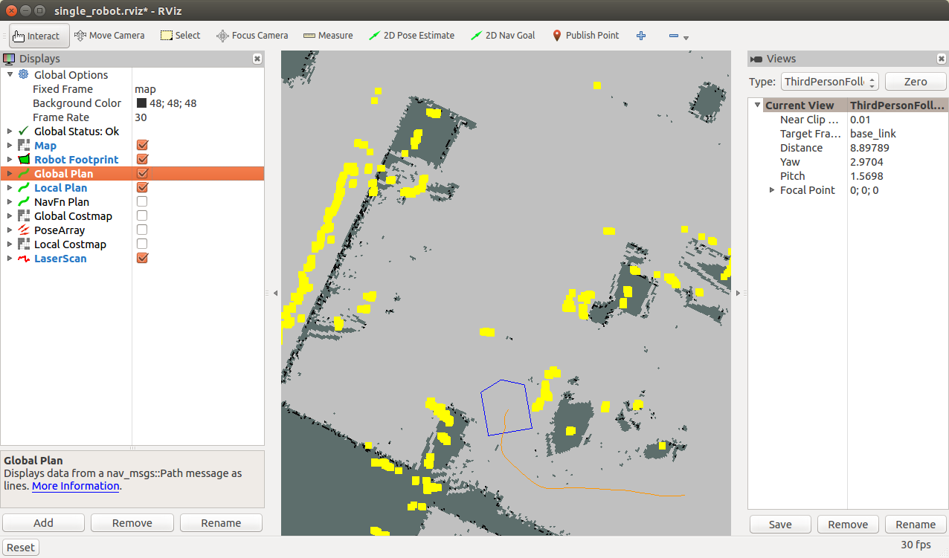Pick the Measure tool
The width and height of the screenshot is (949, 558).
(x=328, y=36)
